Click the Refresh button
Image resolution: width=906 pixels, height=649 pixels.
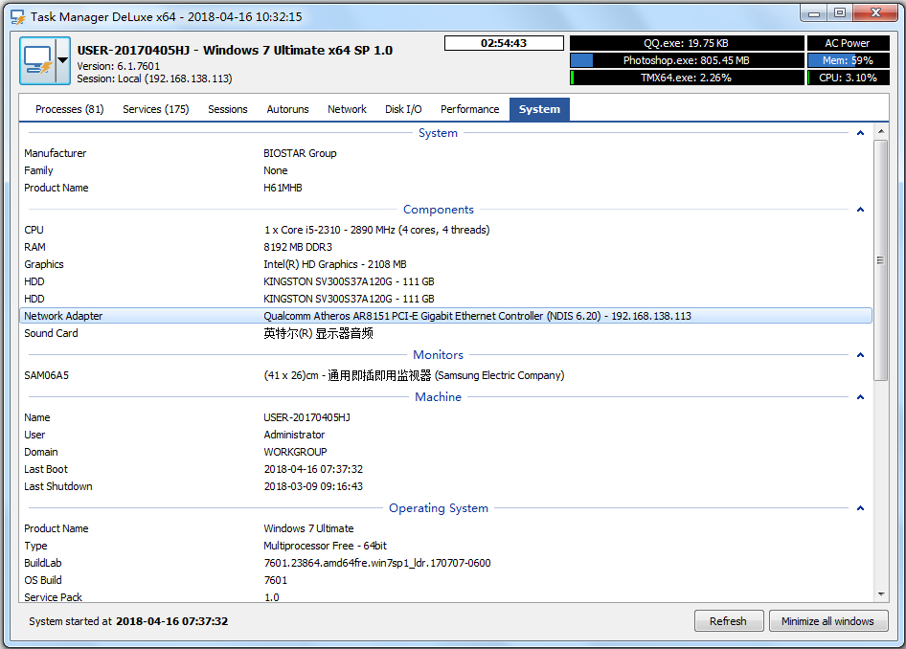pyautogui.click(x=729, y=621)
